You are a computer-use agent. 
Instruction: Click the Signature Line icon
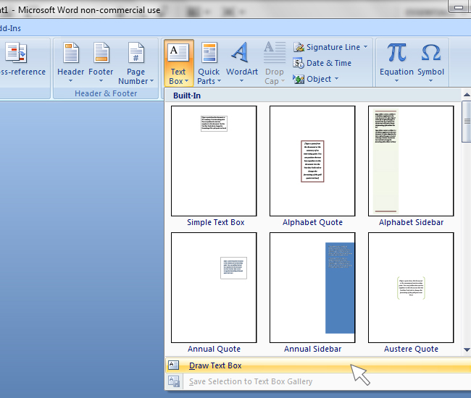299,47
